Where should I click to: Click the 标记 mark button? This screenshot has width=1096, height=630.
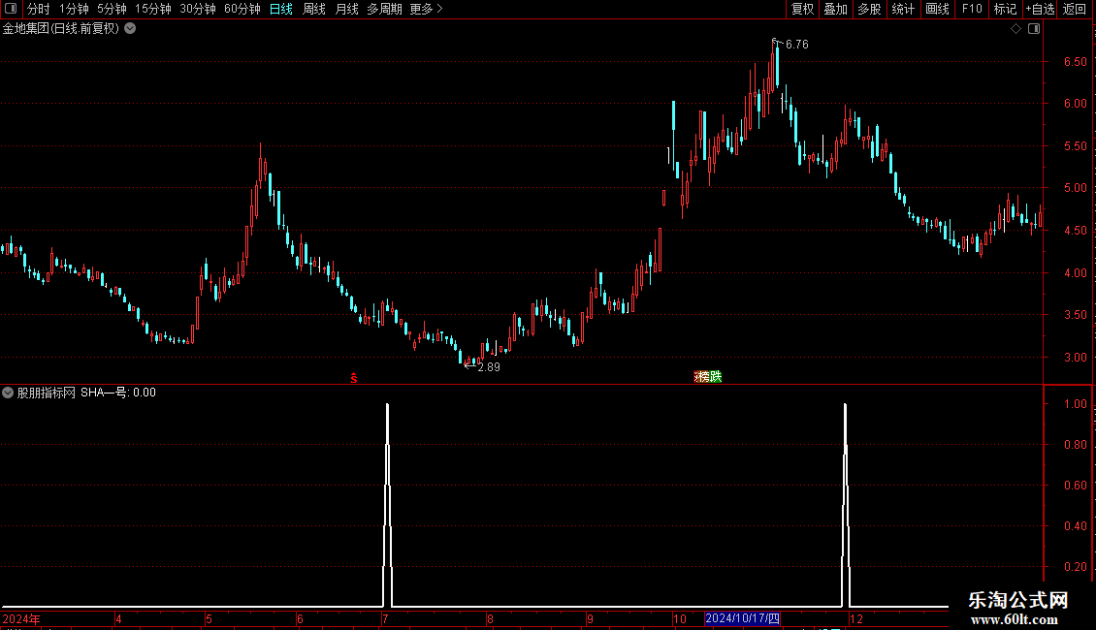[x=1005, y=9]
